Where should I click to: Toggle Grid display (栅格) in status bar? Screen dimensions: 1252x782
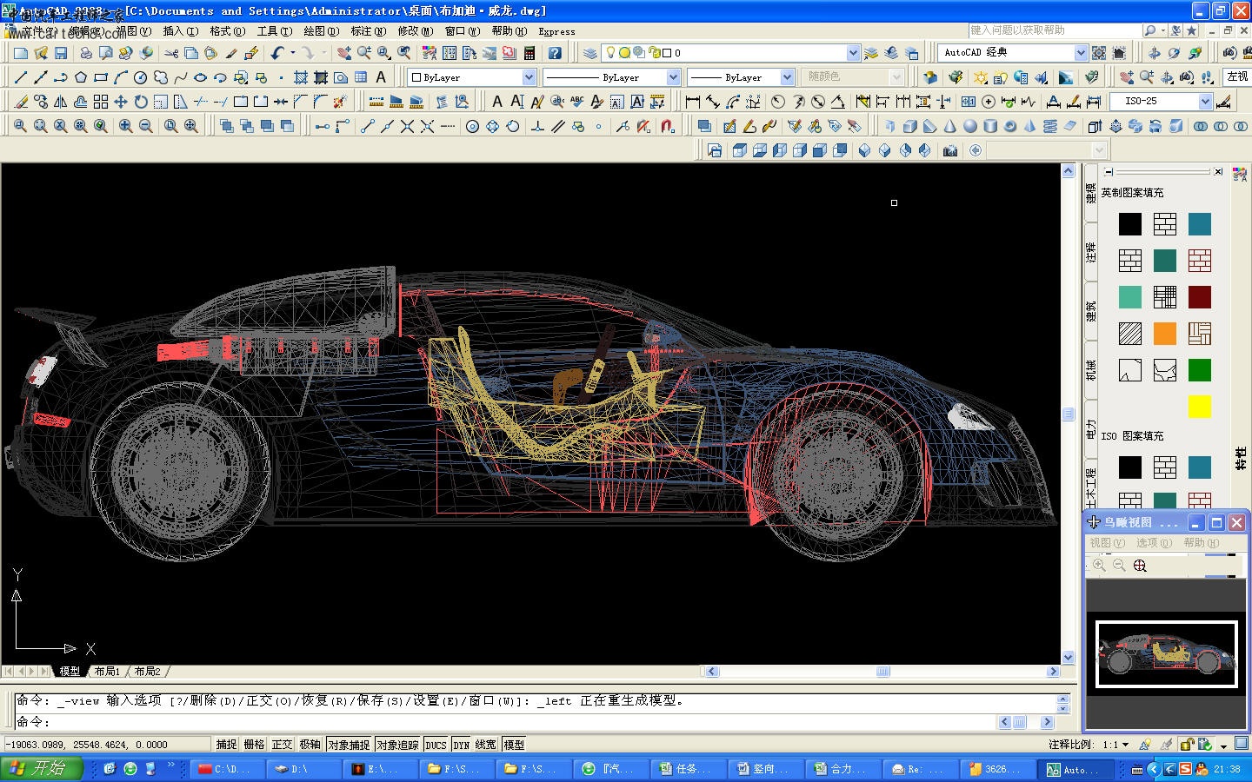click(x=255, y=745)
